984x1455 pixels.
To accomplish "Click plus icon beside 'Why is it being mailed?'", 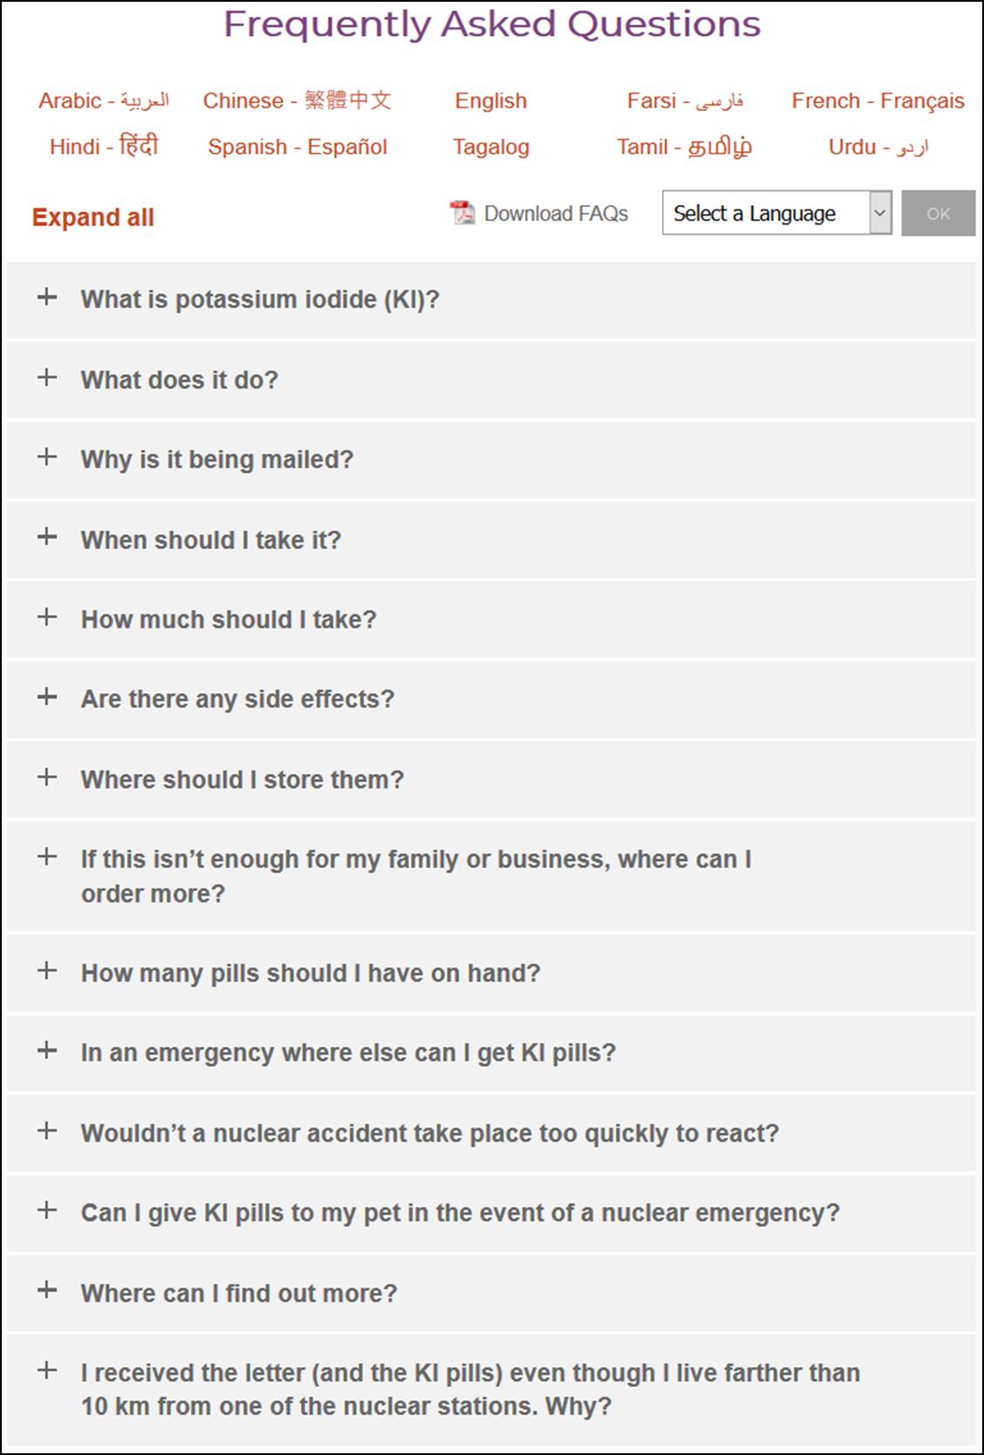I will pyautogui.click(x=47, y=456).
